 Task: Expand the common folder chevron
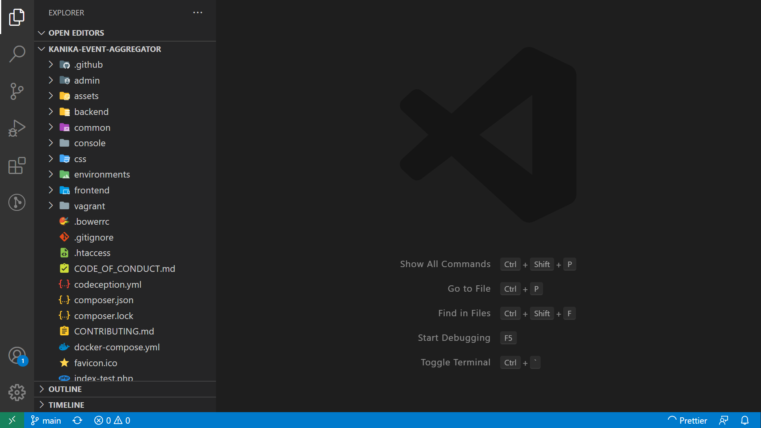click(51, 127)
